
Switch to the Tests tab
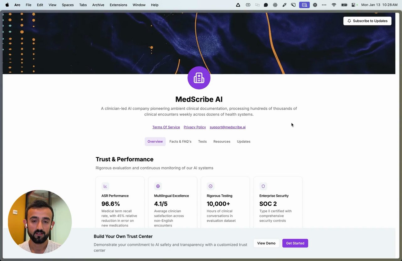pyautogui.click(x=202, y=142)
